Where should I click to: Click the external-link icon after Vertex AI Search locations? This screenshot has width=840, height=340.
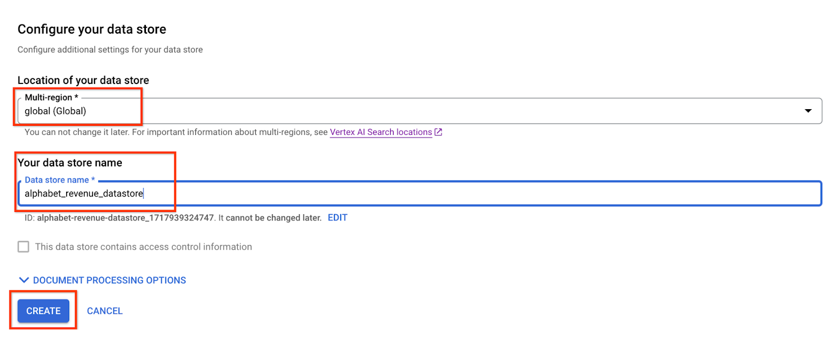[x=438, y=132]
